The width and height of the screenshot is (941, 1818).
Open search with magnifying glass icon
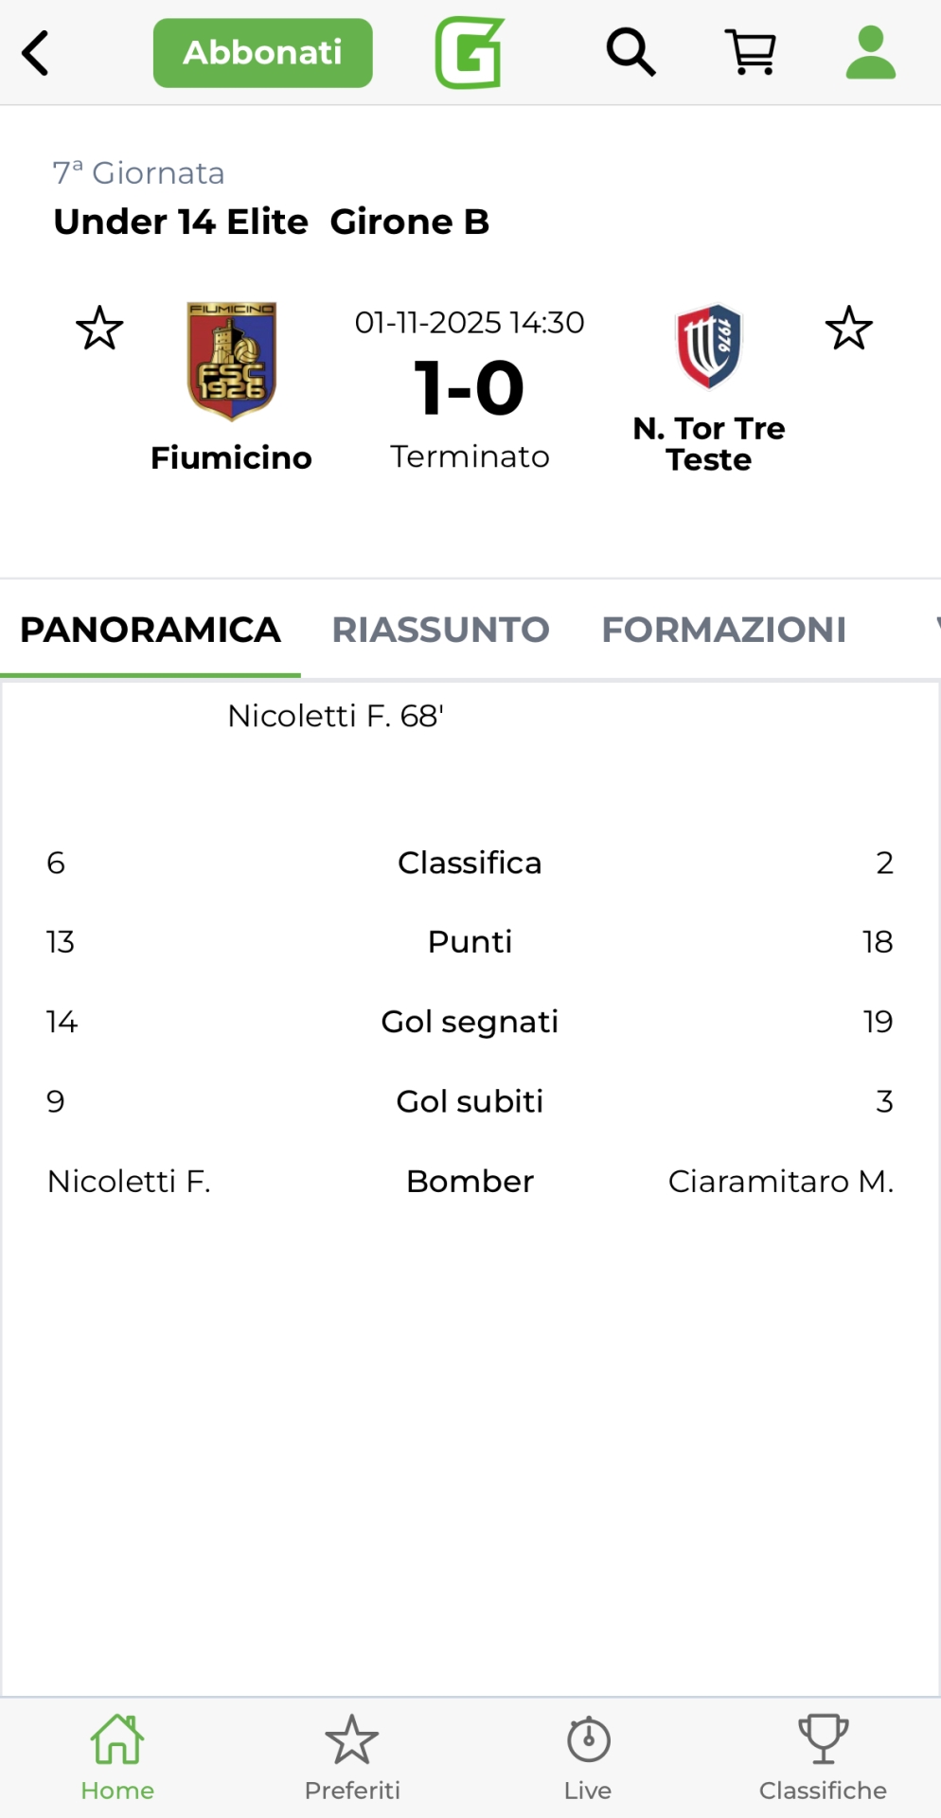pos(630,52)
